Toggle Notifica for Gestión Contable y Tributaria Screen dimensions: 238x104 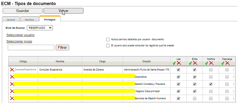coord(211,84)
